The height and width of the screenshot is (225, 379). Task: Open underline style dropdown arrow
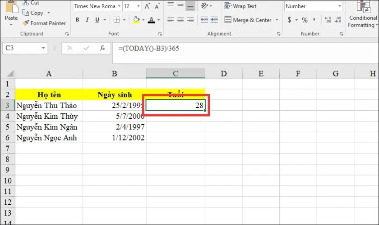tap(105, 20)
